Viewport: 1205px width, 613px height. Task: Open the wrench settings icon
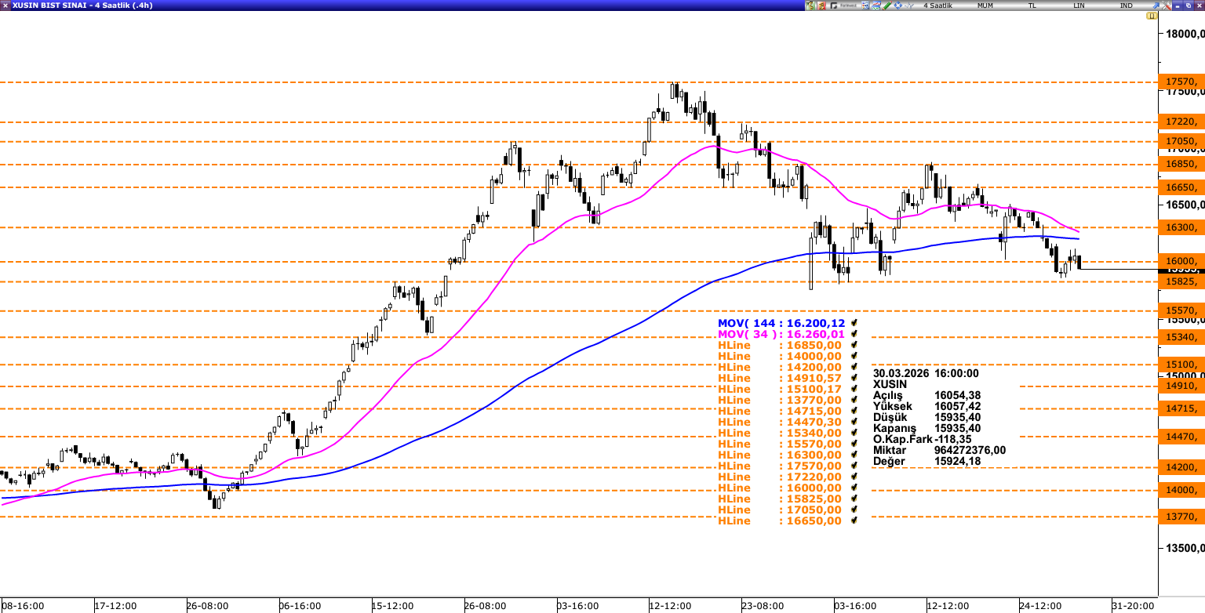1165,5
